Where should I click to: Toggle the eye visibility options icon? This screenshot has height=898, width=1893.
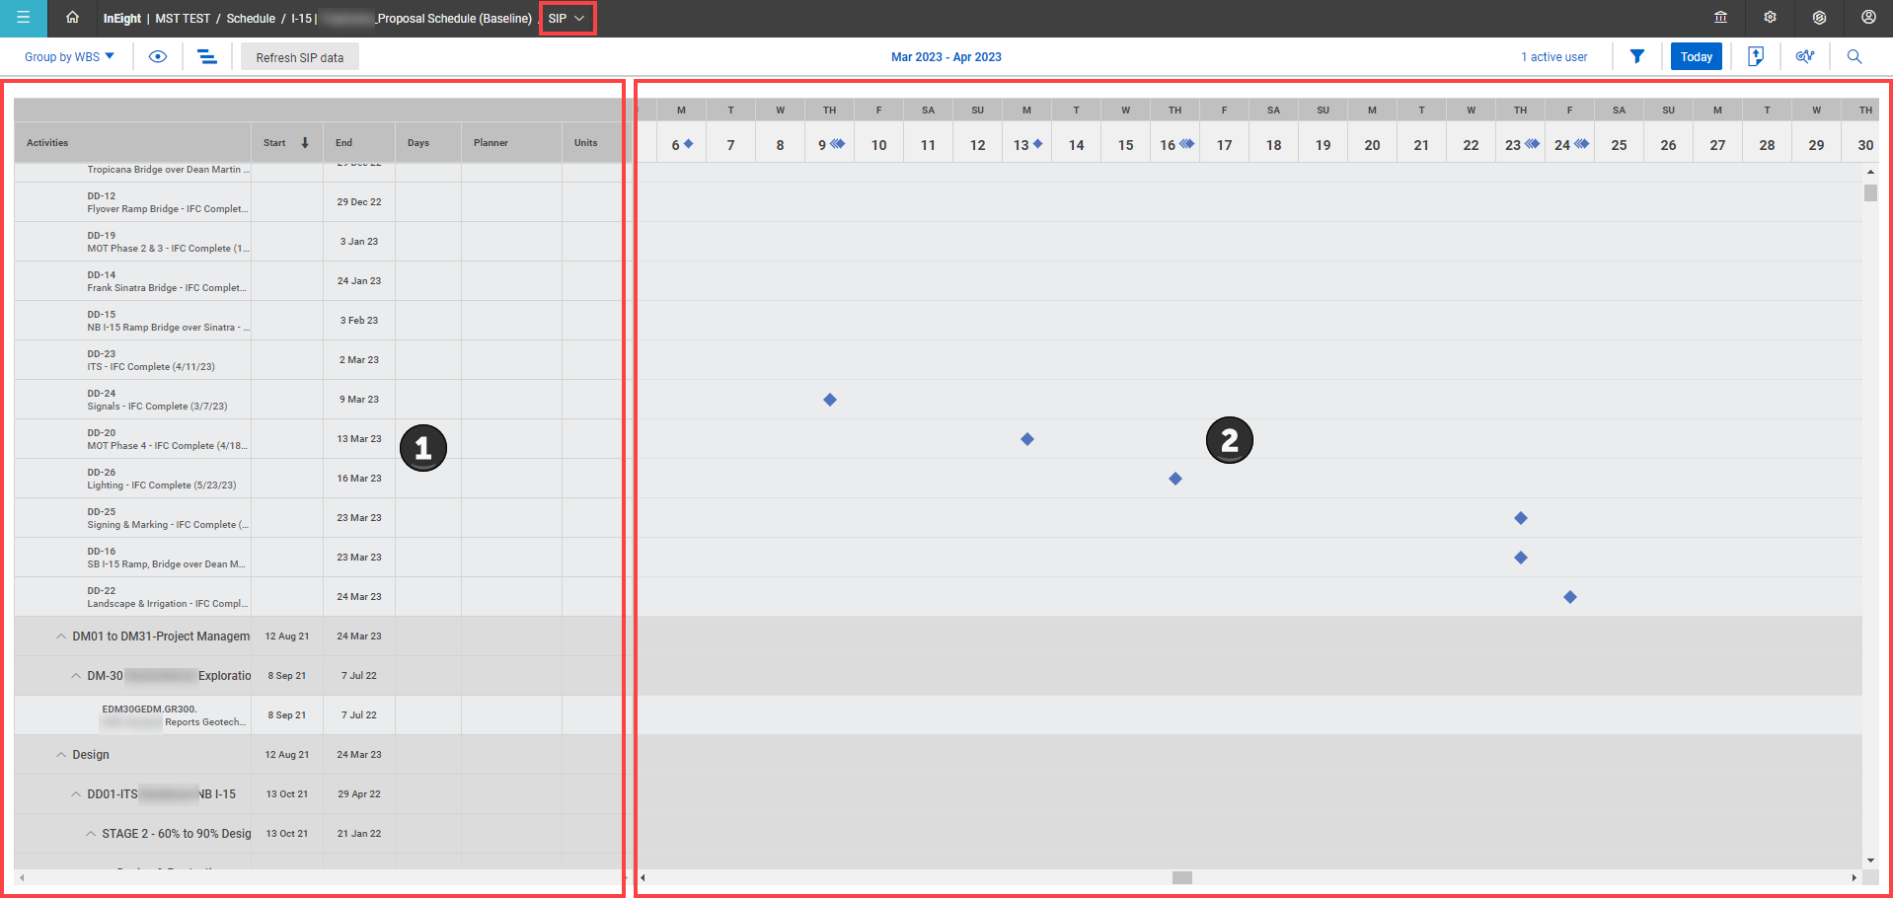click(x=158, y=56)
